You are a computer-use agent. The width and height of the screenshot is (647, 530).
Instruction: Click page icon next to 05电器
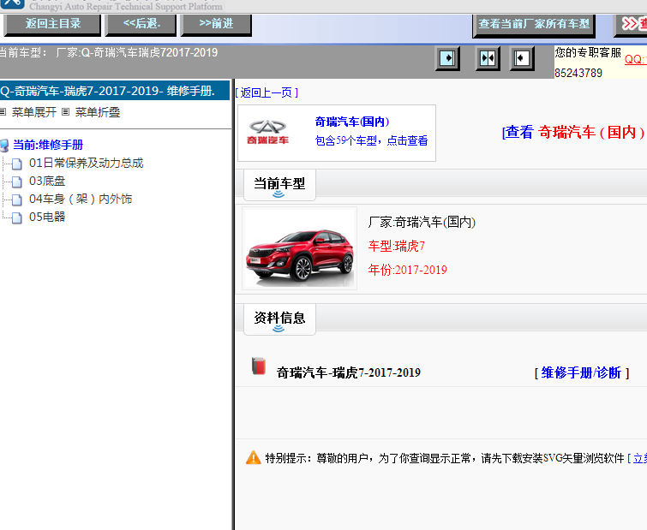tap(17, 217)
